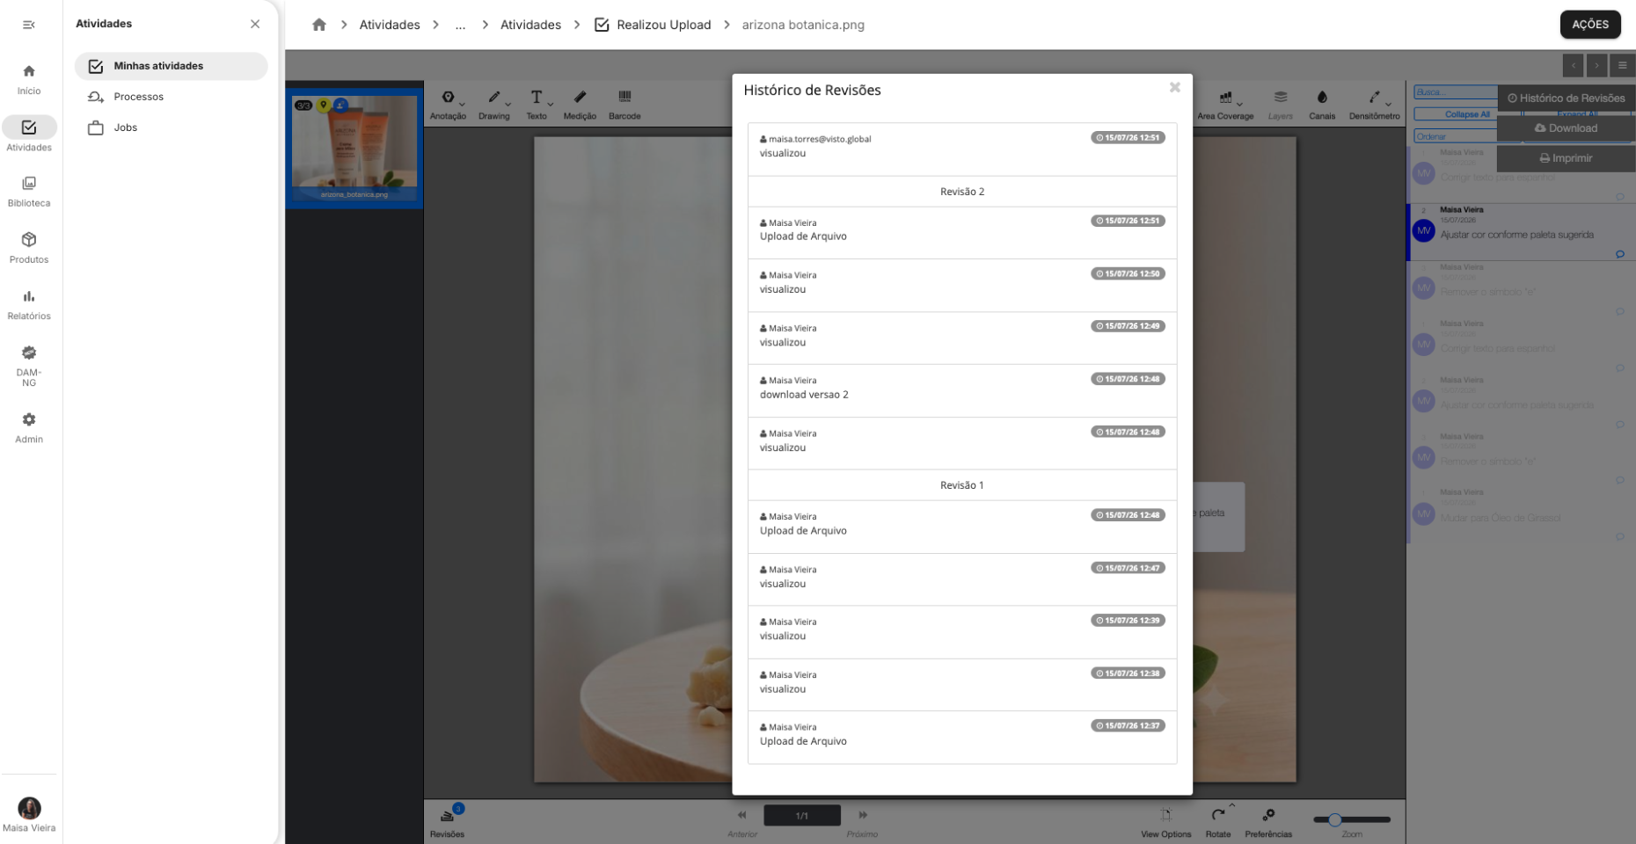
Task: Click the 15/07/26 12:39 timestamp badge
Action: click(1128, 621)
